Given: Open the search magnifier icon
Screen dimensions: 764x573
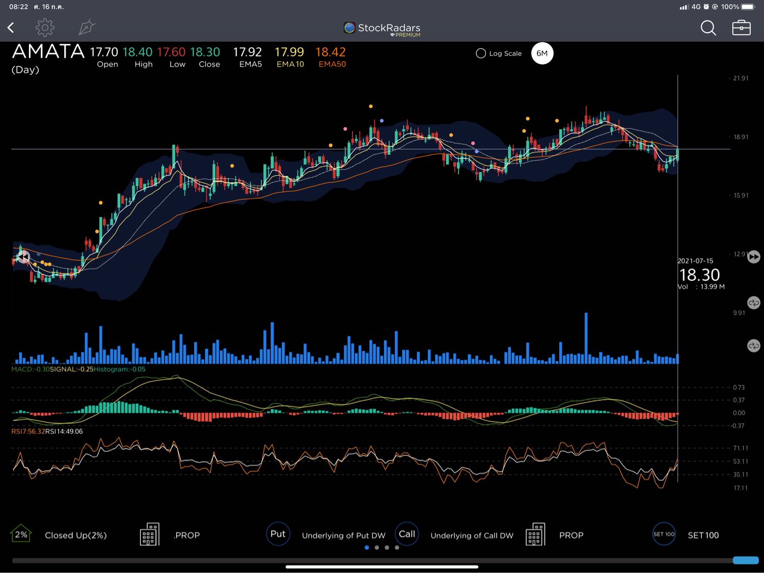Looking at the screenshot, I should (708, 28).
